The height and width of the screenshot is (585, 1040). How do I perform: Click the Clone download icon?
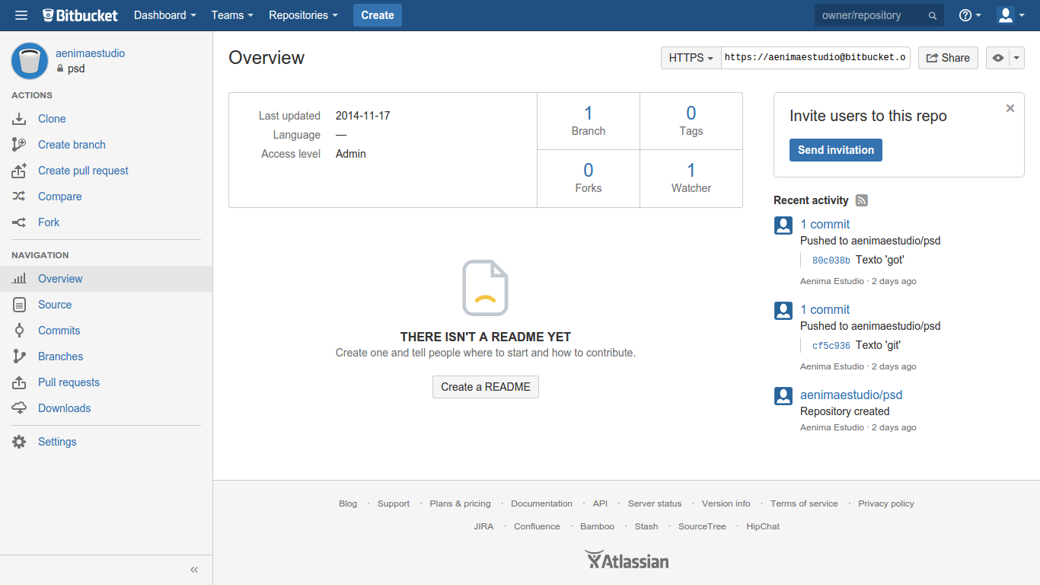[x=19, y=119]
